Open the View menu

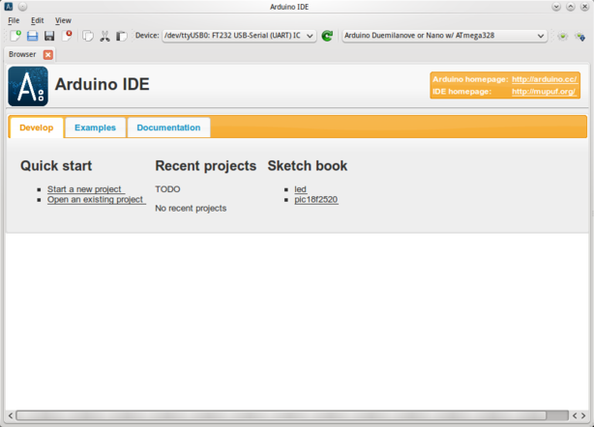63,20
